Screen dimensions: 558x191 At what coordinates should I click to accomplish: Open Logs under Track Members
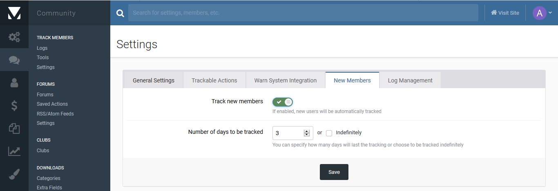point(42,48)
